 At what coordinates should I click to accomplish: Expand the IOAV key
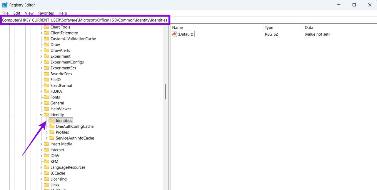point(41,156)
